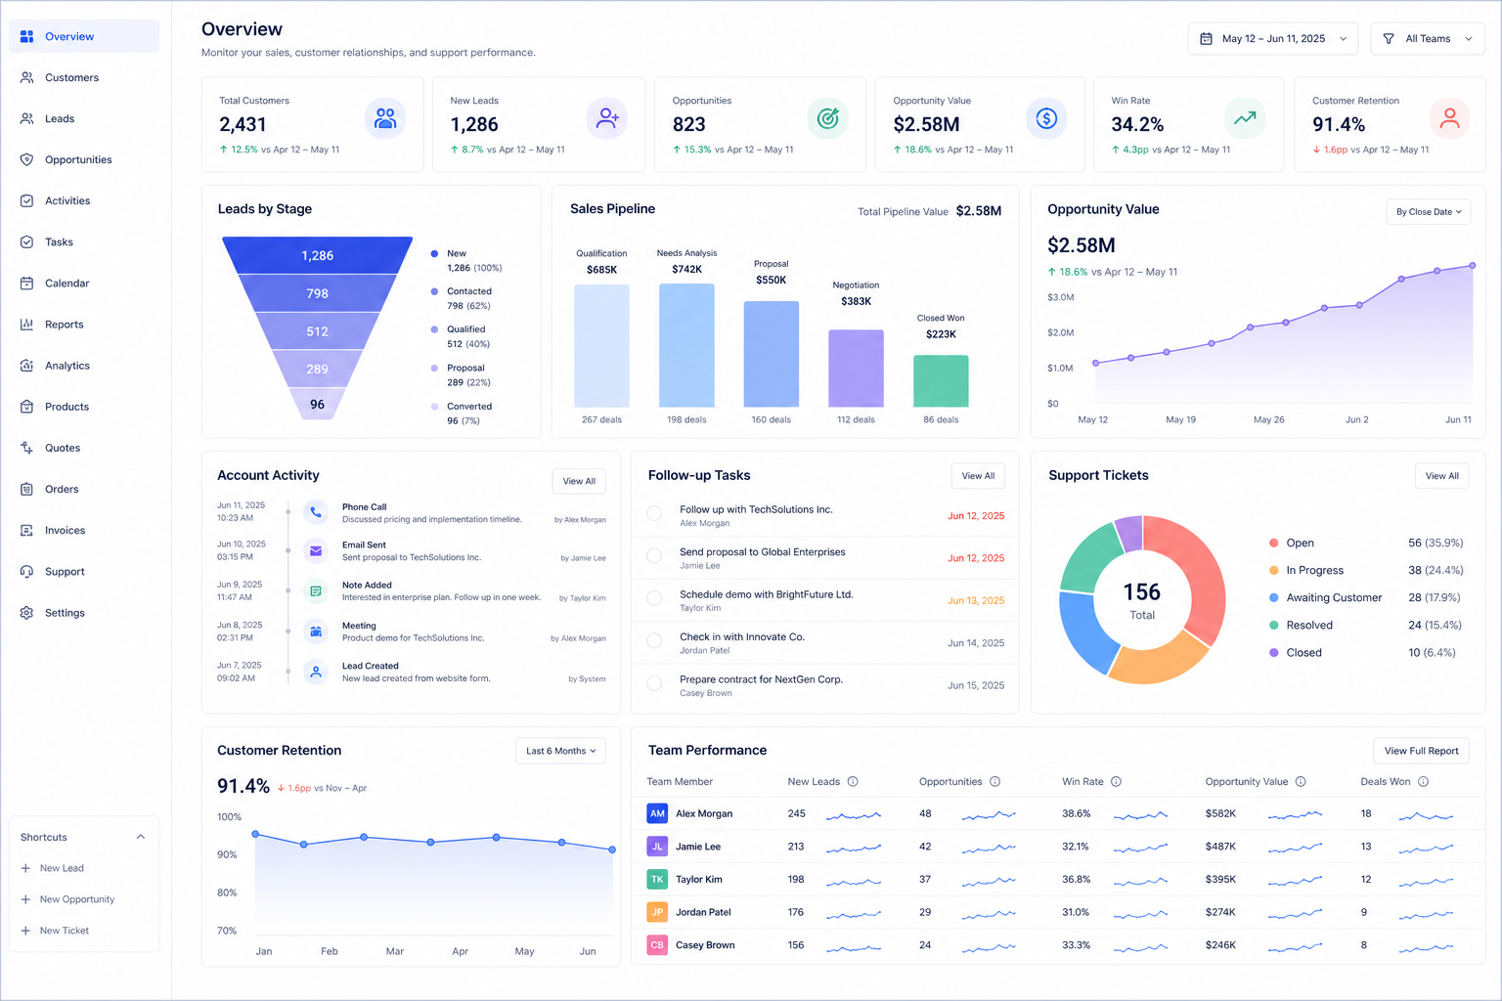Click the Win Rate trending arrow icon
This screenshot has height=1001, width=1502.
1245,118
